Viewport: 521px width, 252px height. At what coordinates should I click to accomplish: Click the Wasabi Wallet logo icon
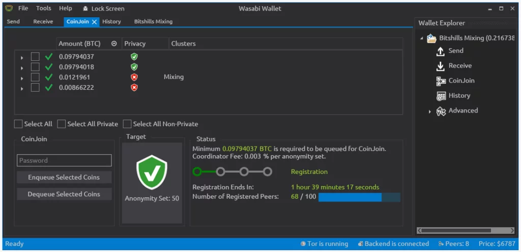pyautogui.click(x=9, y=9)
